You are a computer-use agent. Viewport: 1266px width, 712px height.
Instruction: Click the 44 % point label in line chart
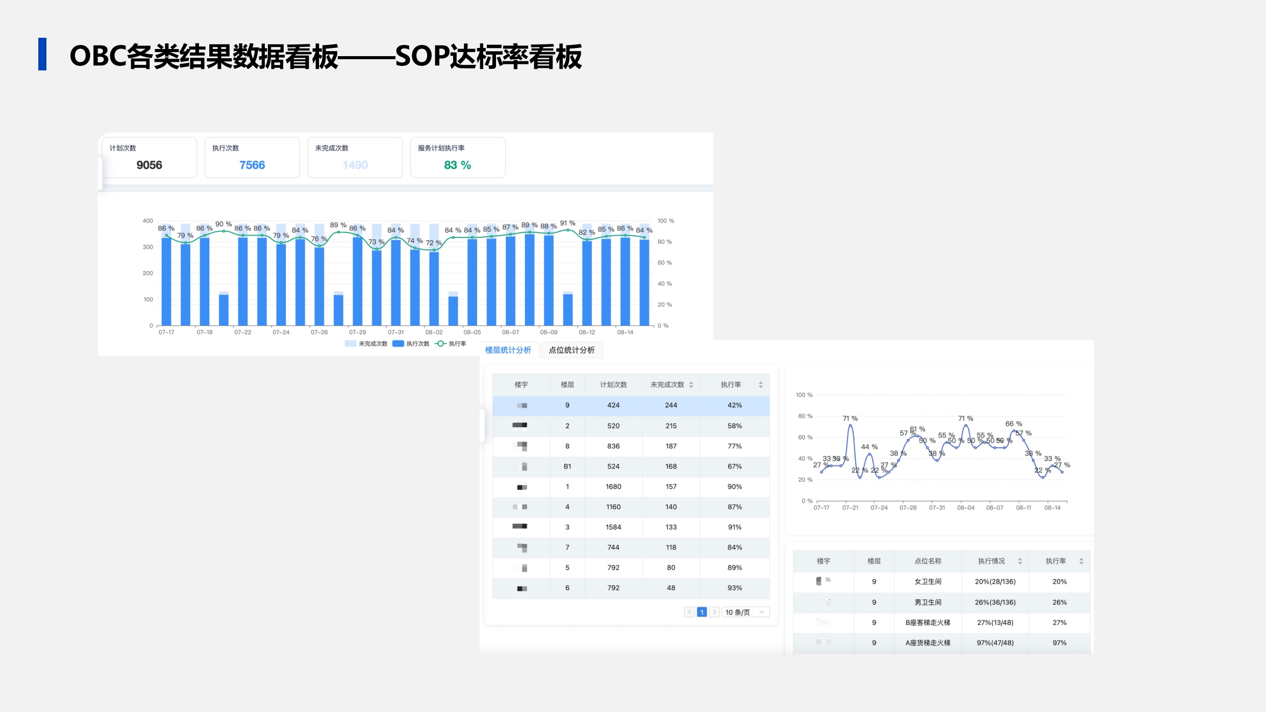(x=869, y=447)
